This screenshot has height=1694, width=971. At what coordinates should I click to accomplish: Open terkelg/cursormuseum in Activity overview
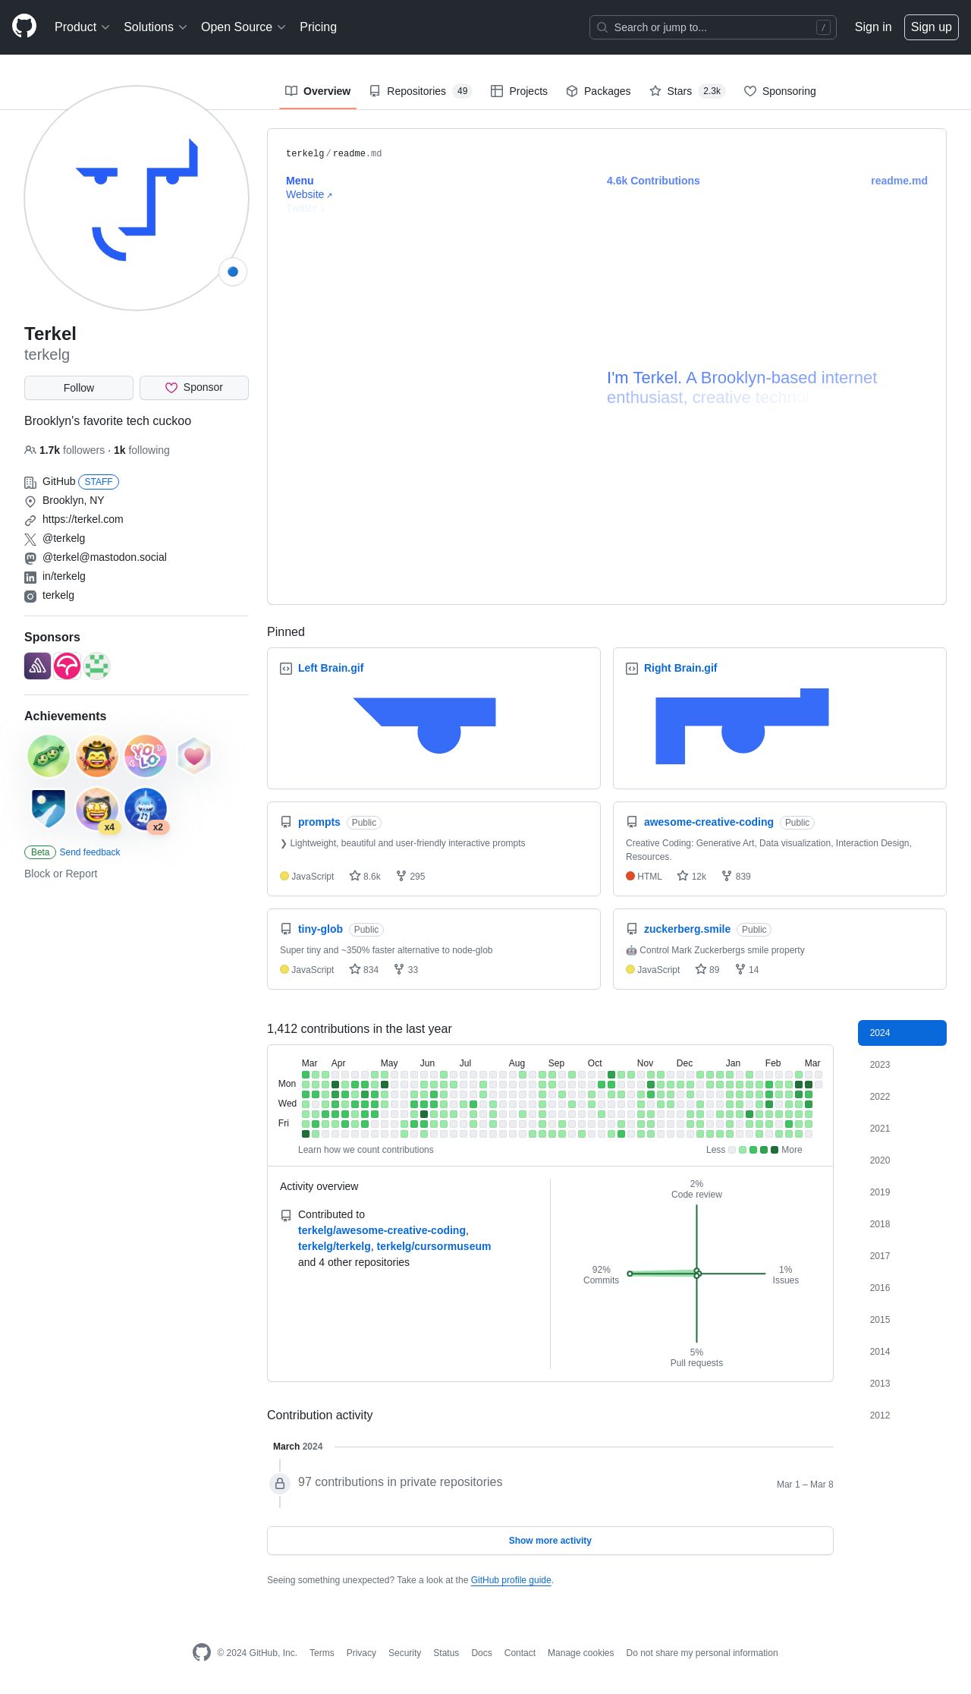pyautogui.click(x=434, y=1246)
